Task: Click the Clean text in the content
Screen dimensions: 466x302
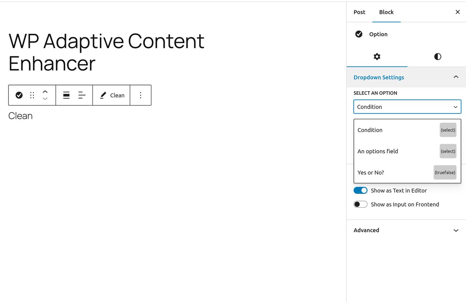Action: (21, 116)
